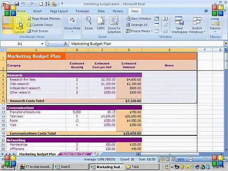Screen dimensions: 228x171
Task: Open the Name Box dropdown arrow
Action: pos(42,44)
